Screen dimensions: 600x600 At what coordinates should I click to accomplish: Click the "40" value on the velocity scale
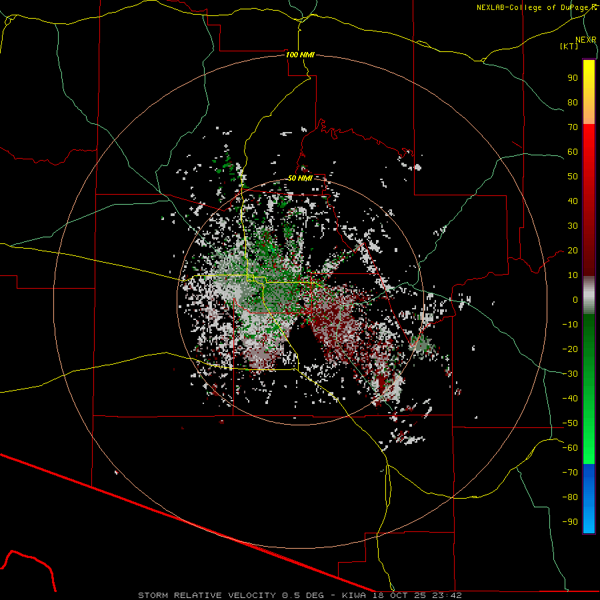pyautogui.click(x=573, y=201)
